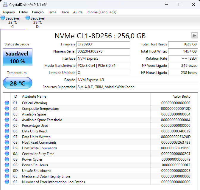Click the Critical Warning status orb
Image resolution: width=200 pixels, height=190 pixels.
(x=7, y=103)
